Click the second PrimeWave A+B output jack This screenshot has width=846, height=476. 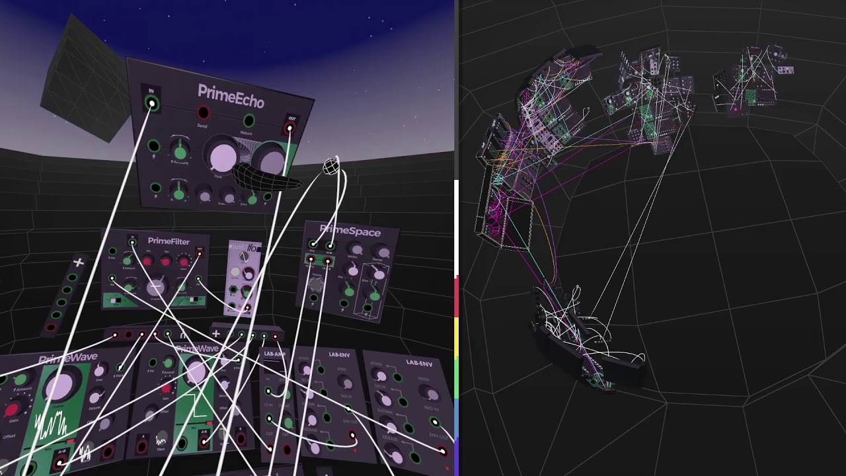pyautogui.click(x=204, y=442)
